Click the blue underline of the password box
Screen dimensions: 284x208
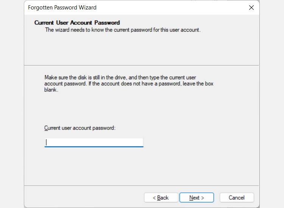tap(94, 146)
